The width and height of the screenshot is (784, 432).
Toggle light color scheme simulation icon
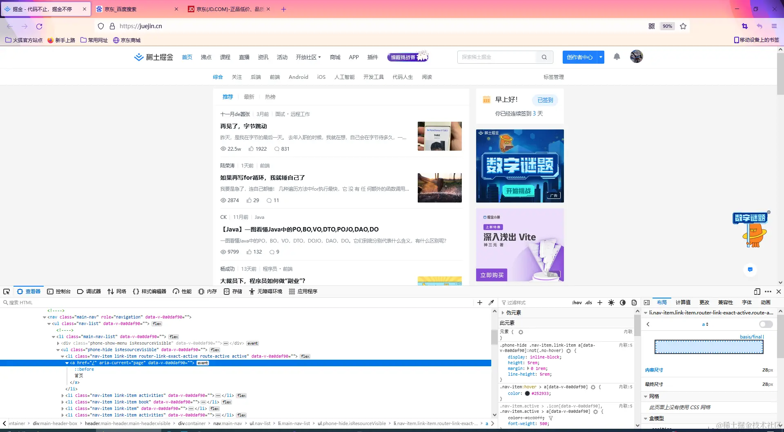pyautogui.click(x=611, y=303)
